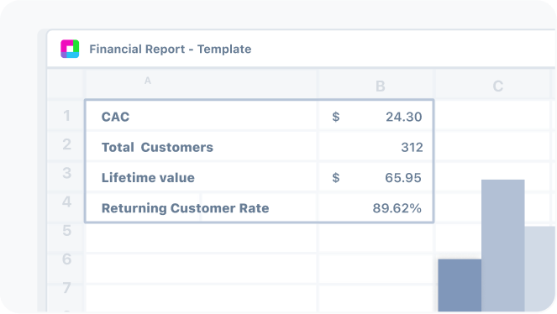Select row 1 header
The width and height of the screenshot is (557, 314).
[x=66, y=116]
